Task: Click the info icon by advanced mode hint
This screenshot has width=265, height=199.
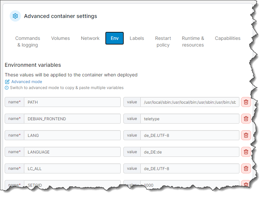Action: coord(7,88)
